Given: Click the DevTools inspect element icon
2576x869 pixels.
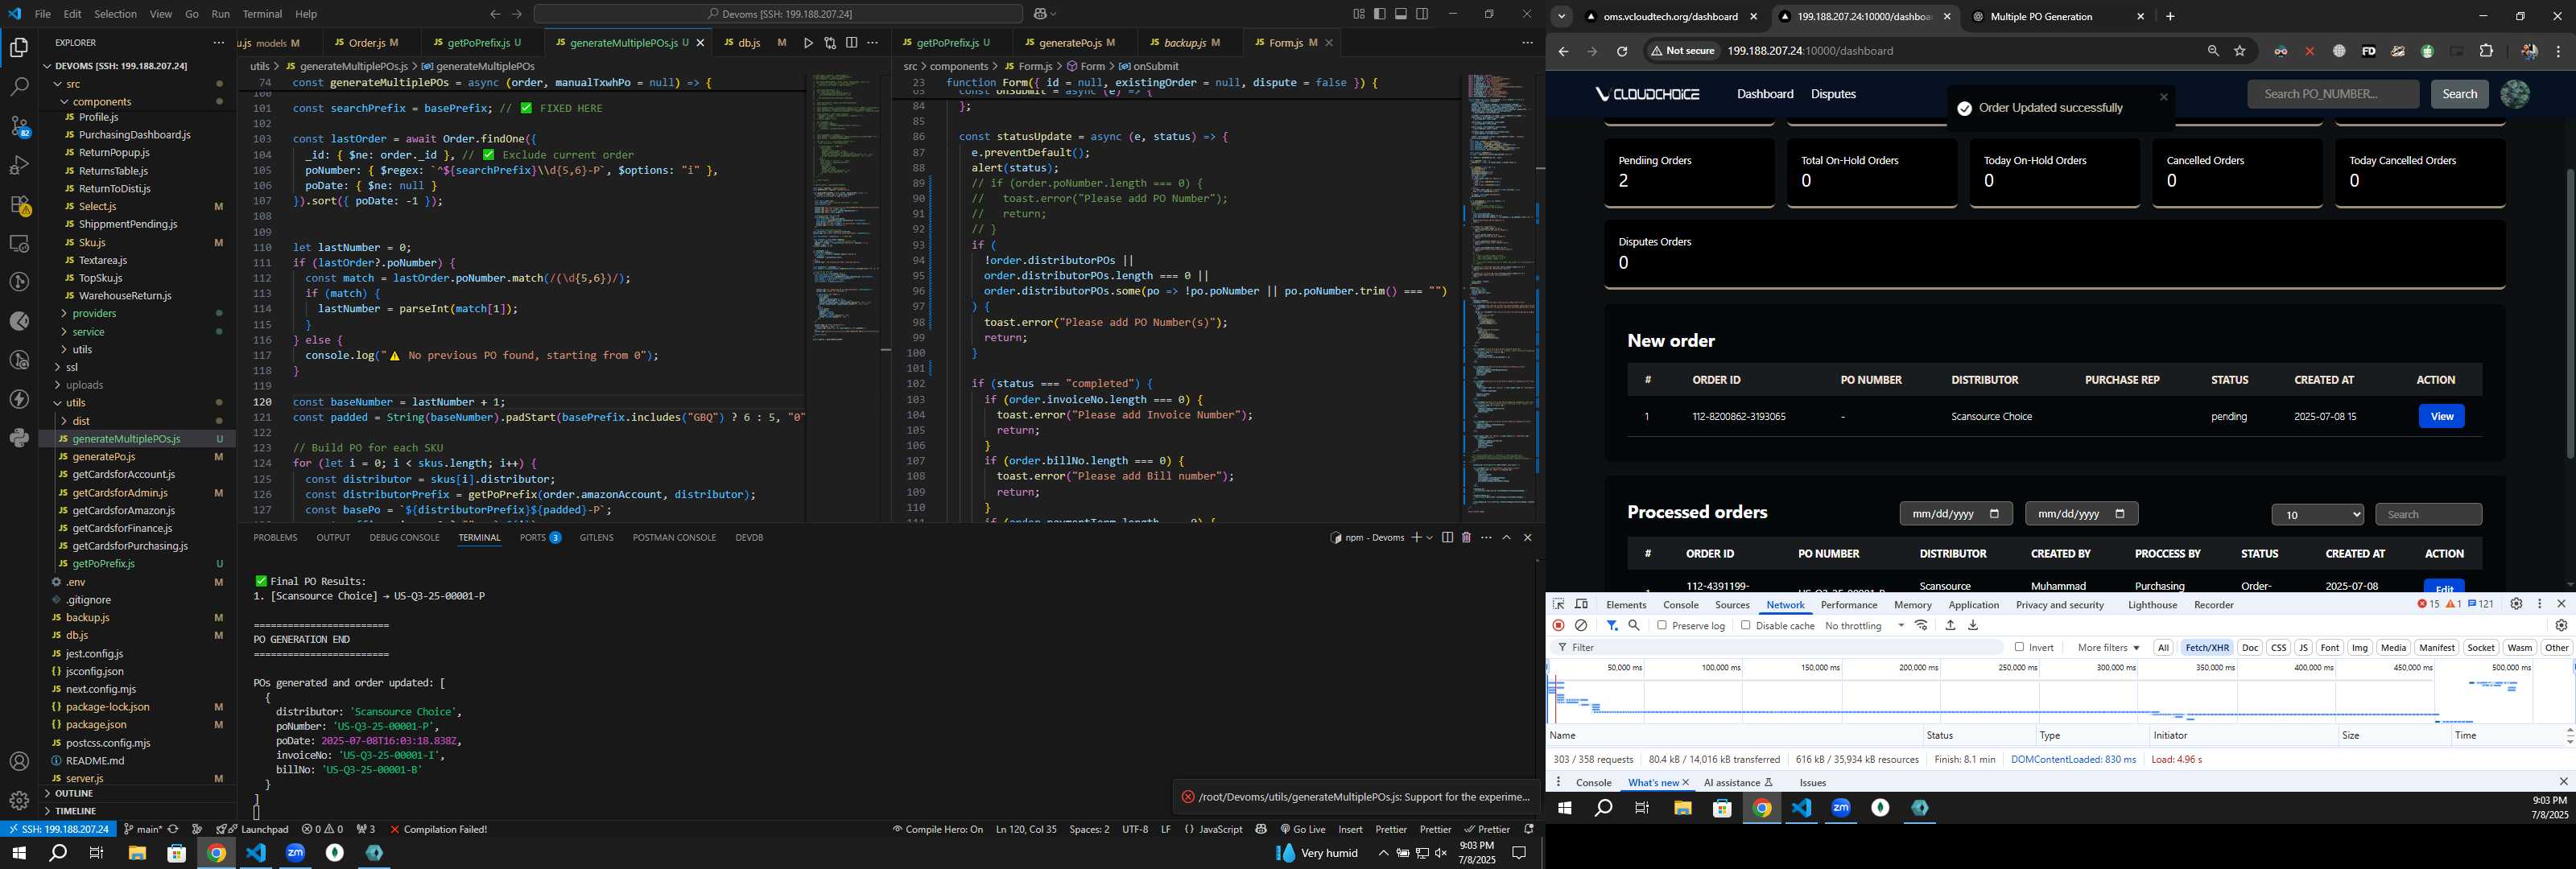Looking at the screenshot, I should pyautogui.click(x=1558, y=604).
